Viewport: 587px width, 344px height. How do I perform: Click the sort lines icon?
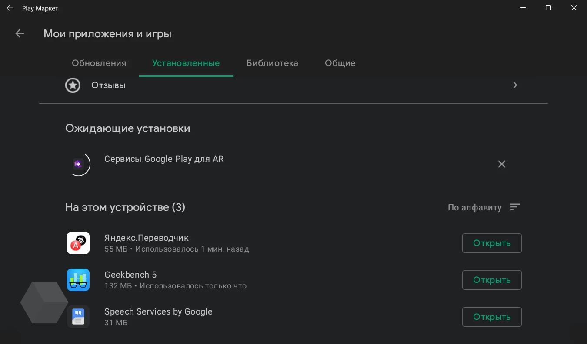(515, 207)
